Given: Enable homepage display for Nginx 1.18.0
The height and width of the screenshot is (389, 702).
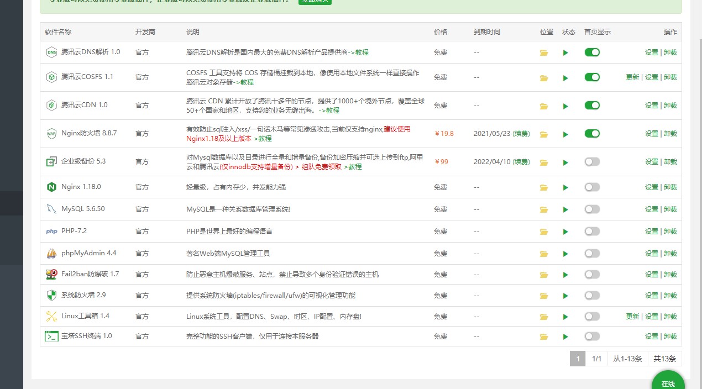Looking at the screenshot, I should point(592,187).
